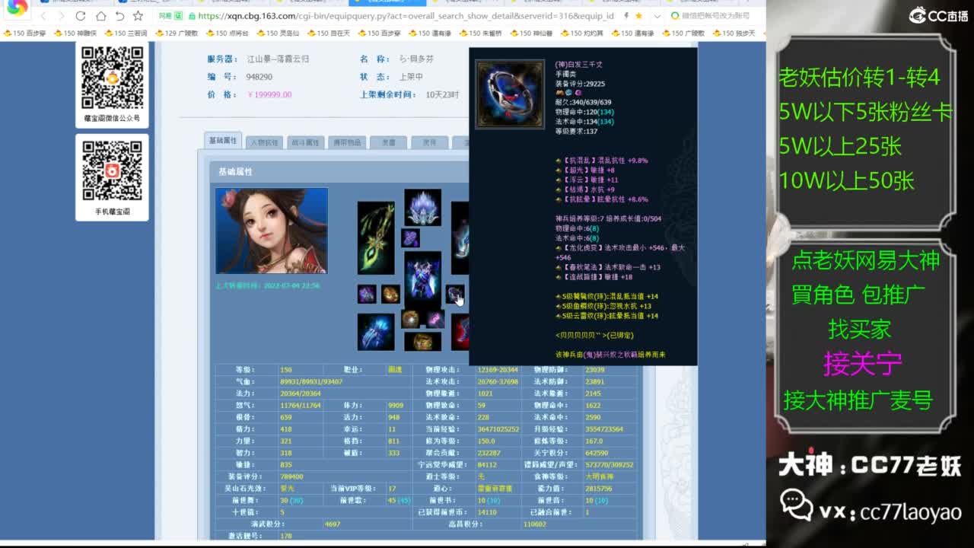This screenshot has width=974, height=548.
Task: Click the 装备评分 value 789400
Action: (292, 476)
